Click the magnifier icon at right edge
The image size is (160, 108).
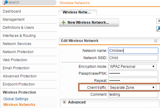pyautogui.click(x=158, y=29)
